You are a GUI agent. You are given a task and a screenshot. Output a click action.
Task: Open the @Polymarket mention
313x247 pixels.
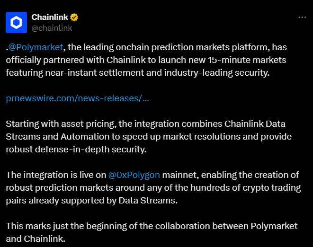(36, 47)
